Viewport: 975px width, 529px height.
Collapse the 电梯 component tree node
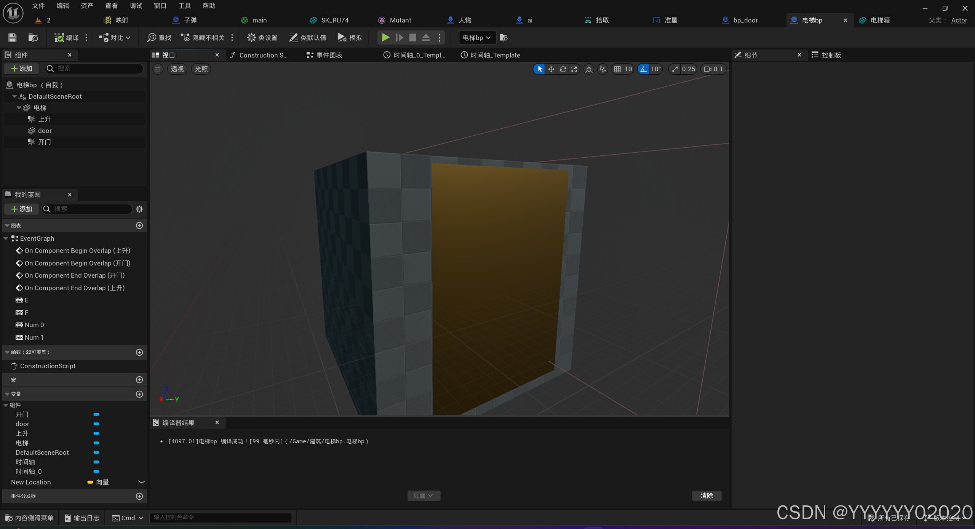(x=19, y=108)
